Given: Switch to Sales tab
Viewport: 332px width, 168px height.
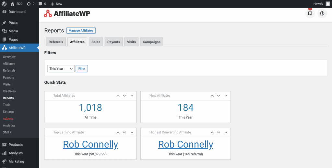Looking at the screenshot, I should point(96,42).
